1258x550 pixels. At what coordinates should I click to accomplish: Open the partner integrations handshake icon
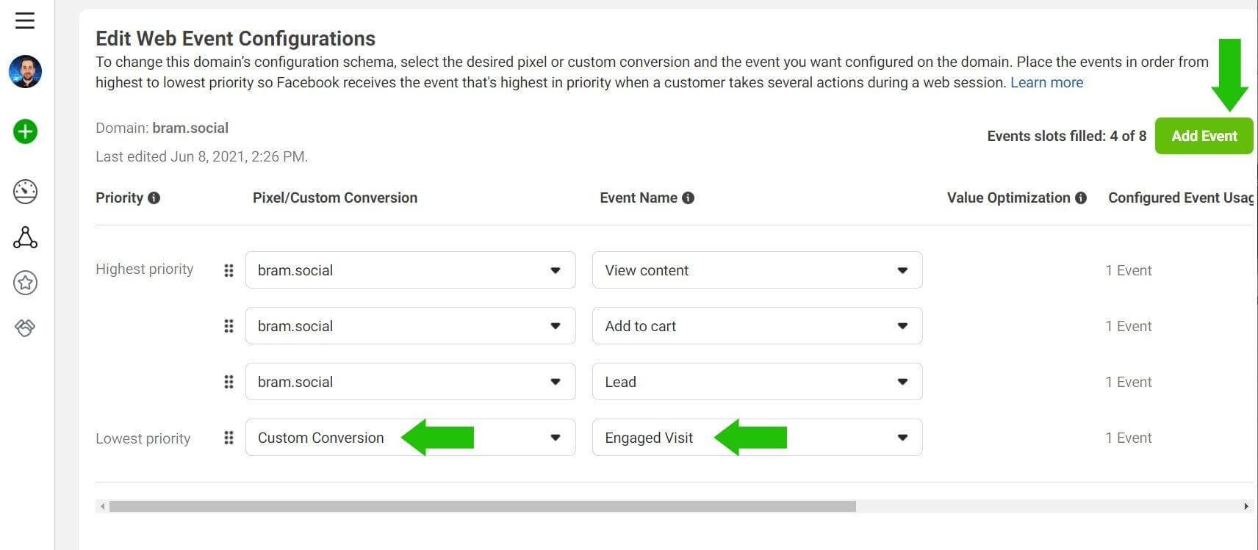25,328
